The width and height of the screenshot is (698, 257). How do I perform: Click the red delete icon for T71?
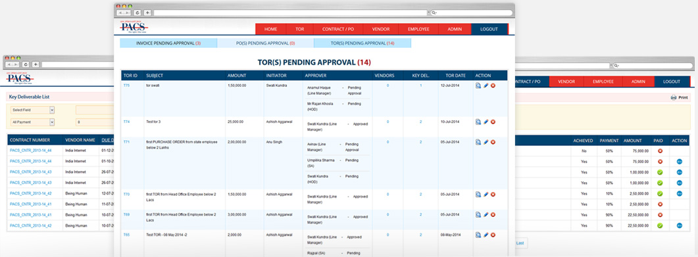coord(493,142)
